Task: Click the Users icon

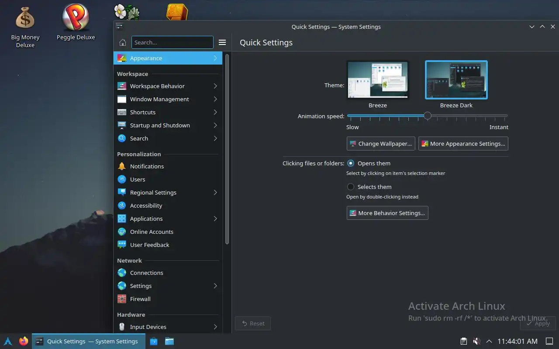Action: [122, 179]
